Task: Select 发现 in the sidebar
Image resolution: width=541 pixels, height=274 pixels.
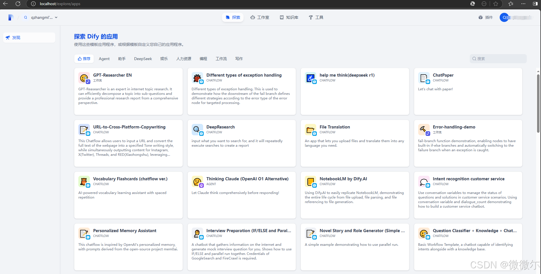Action: (29, 38)
